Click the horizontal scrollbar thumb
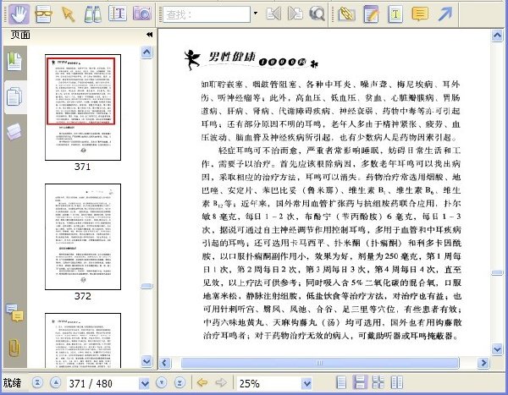The image size is (508, 395). click(320, 363)
